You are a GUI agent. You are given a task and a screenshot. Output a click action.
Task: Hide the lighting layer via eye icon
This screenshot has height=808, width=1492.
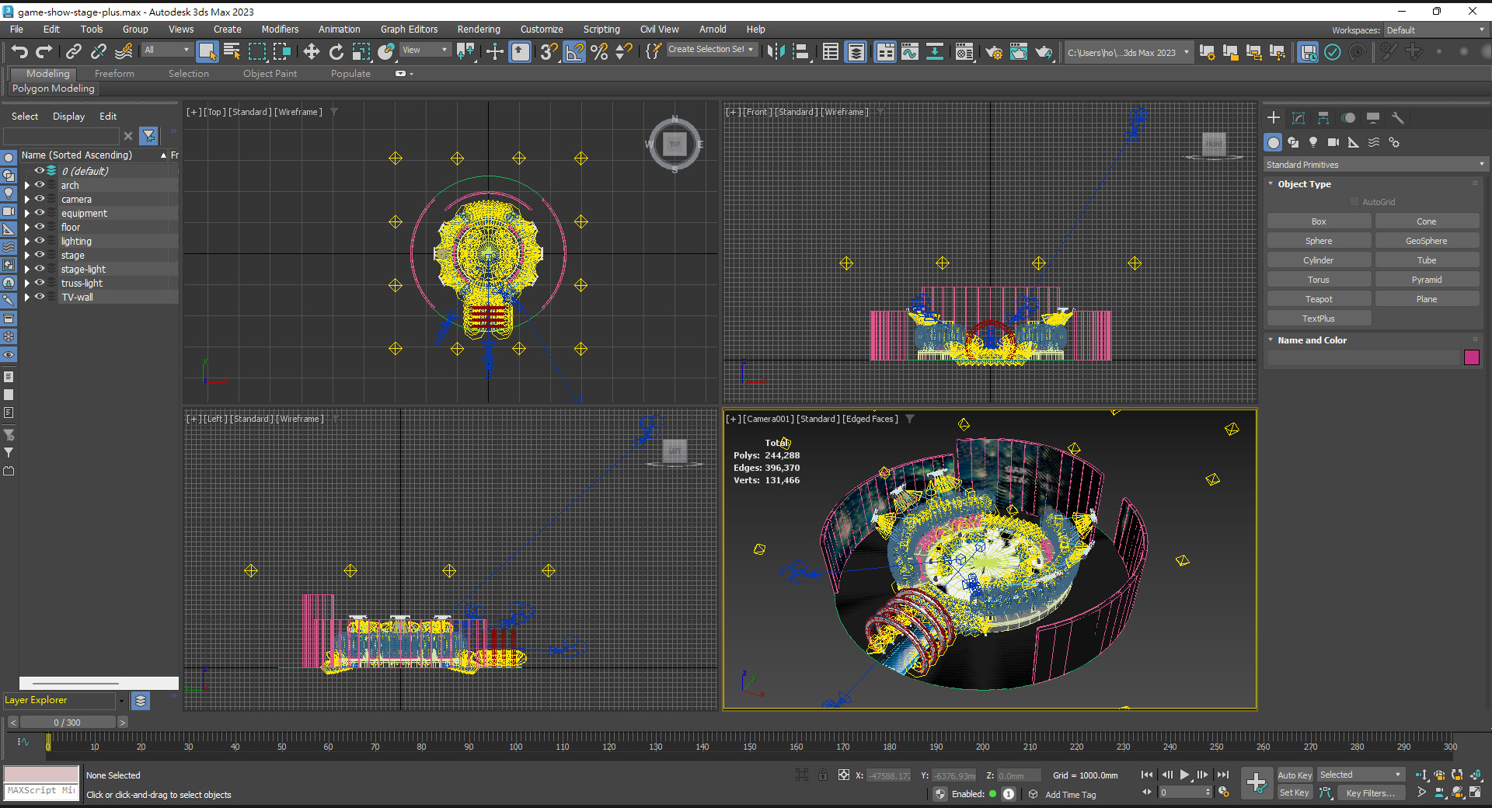40,241
